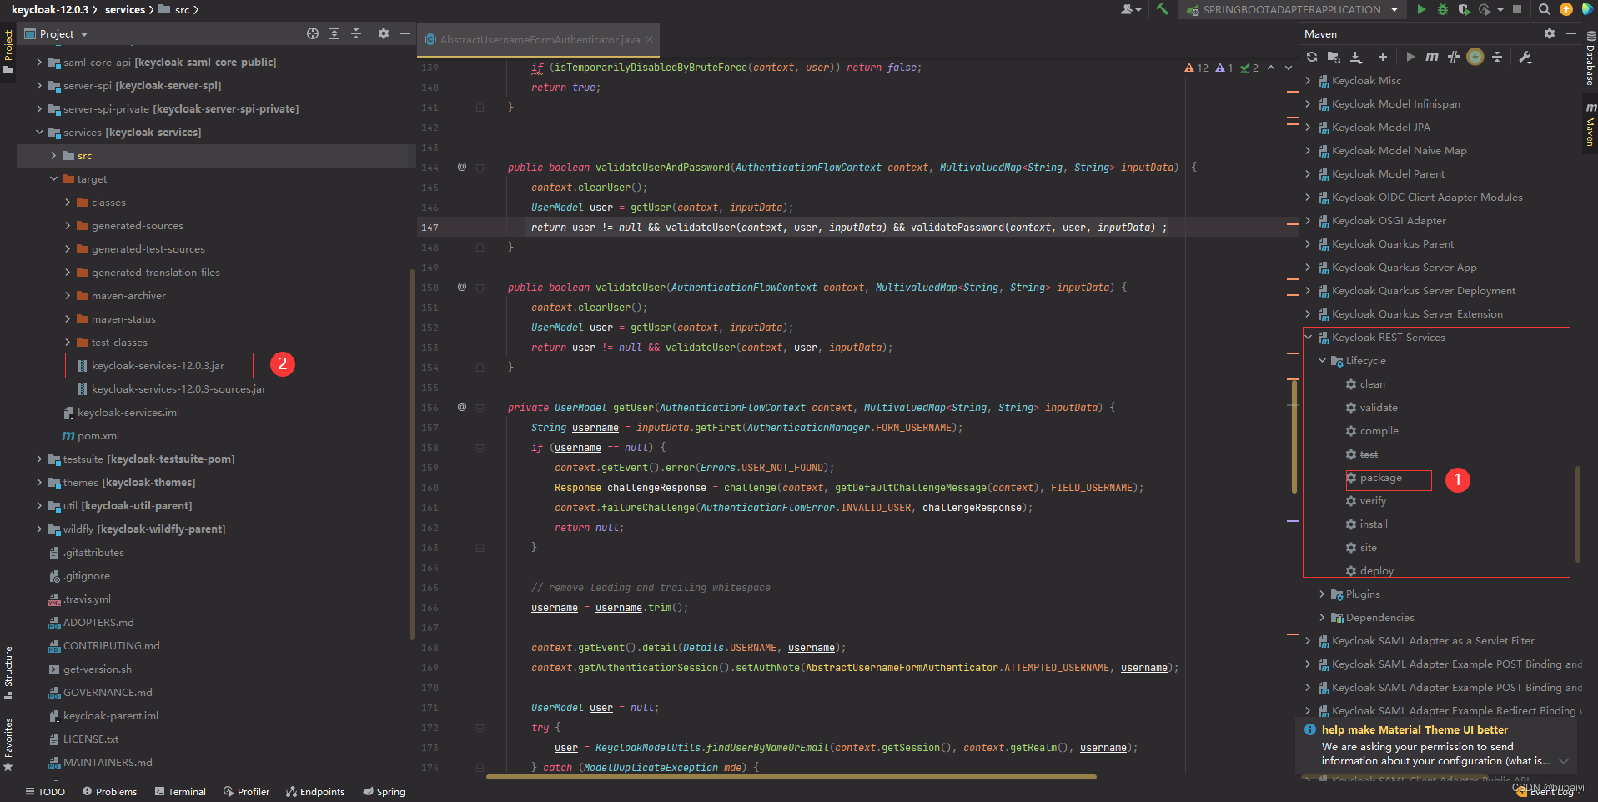Select opened file with locate target icon
This screenshot has height=802, width=1598.
click(x=313, y=33)
